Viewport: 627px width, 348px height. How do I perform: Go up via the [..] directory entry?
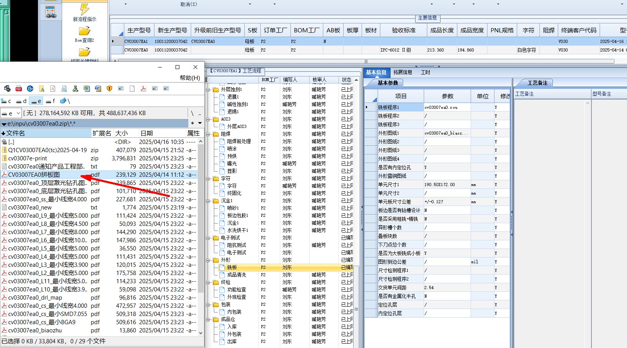(x=99, y=142)
